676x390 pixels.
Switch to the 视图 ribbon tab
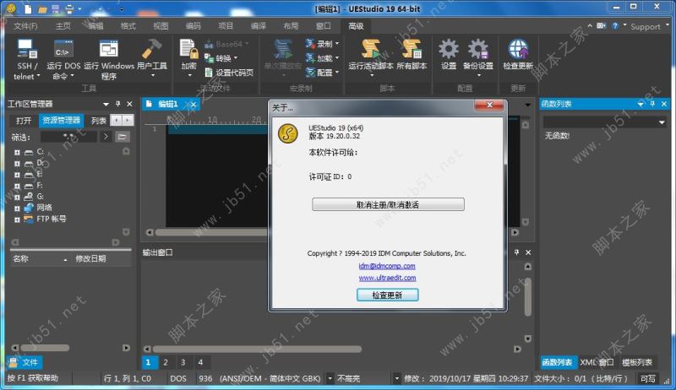point(161,26)
